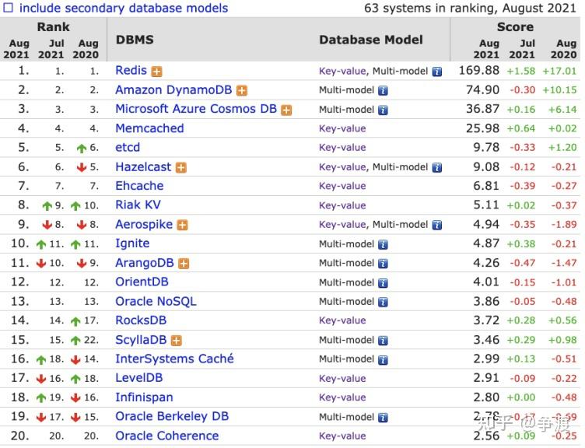Click the info icon in the Hazelcast row
585x448 pixels.
[x=437, y=168]
